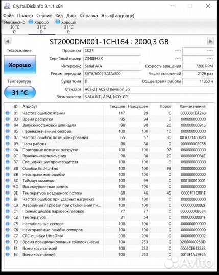The width and height of the screenshot is (219, 275).
Task: Select raw value 003C0D350490
Action: 192,137
